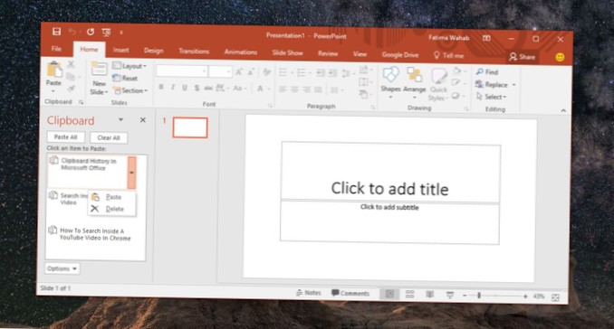Switch to the Review tab

328,53
